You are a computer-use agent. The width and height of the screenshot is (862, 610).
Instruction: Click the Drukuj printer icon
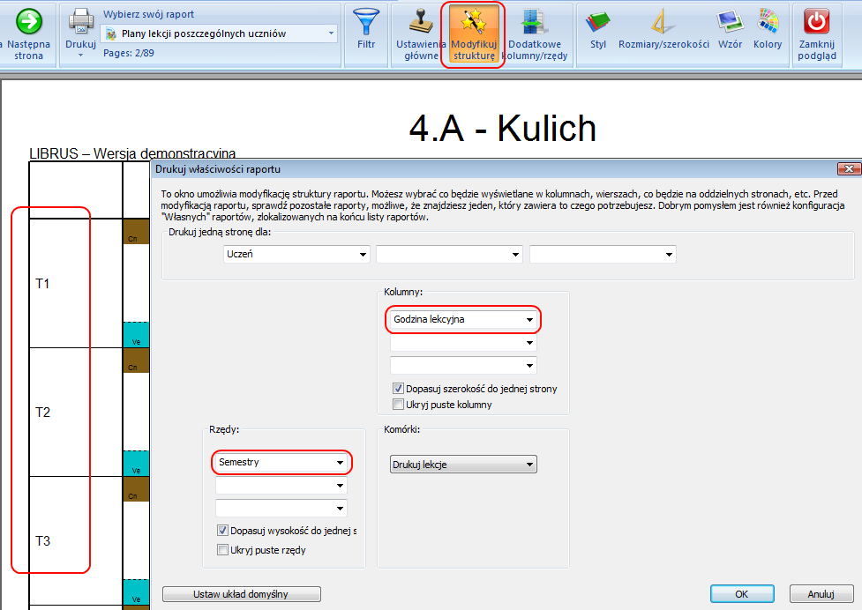80,21
